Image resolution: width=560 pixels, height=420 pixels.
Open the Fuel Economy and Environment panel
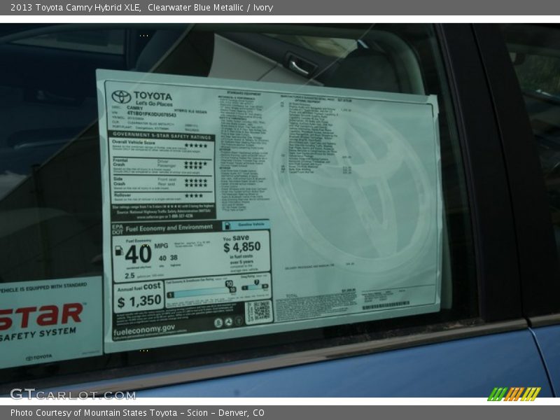[x=169, y=226]
